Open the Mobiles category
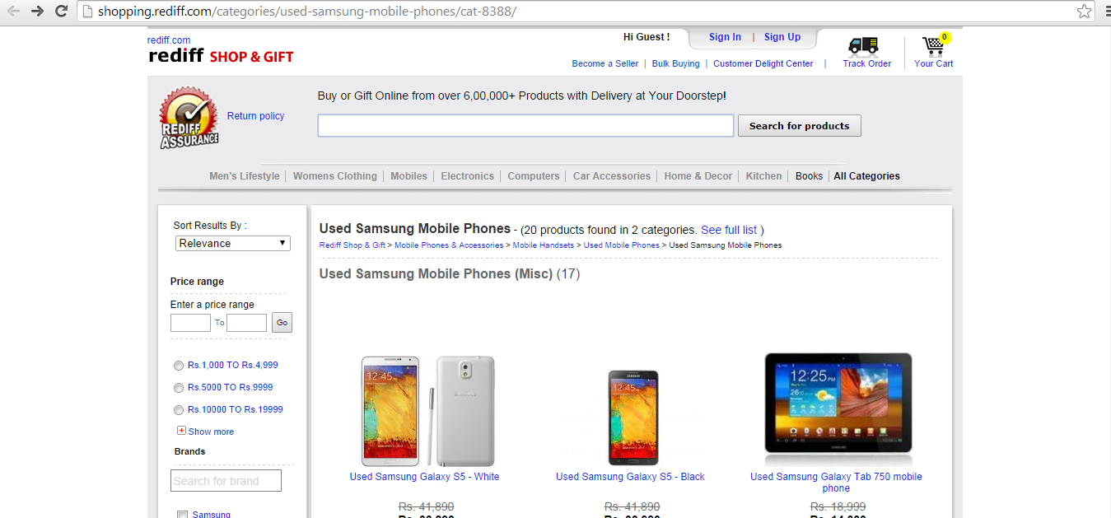1111x518 pixels. pos(408,176)
